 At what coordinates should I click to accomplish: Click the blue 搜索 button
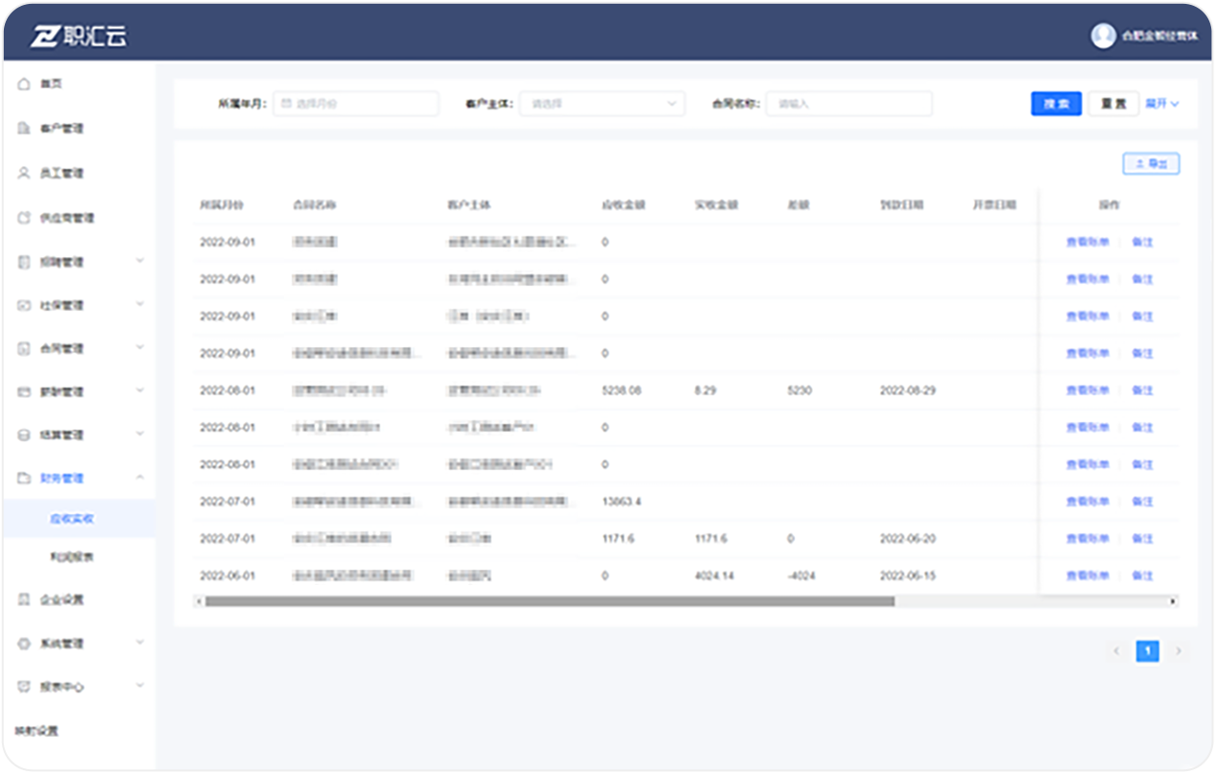point(1056,104)
